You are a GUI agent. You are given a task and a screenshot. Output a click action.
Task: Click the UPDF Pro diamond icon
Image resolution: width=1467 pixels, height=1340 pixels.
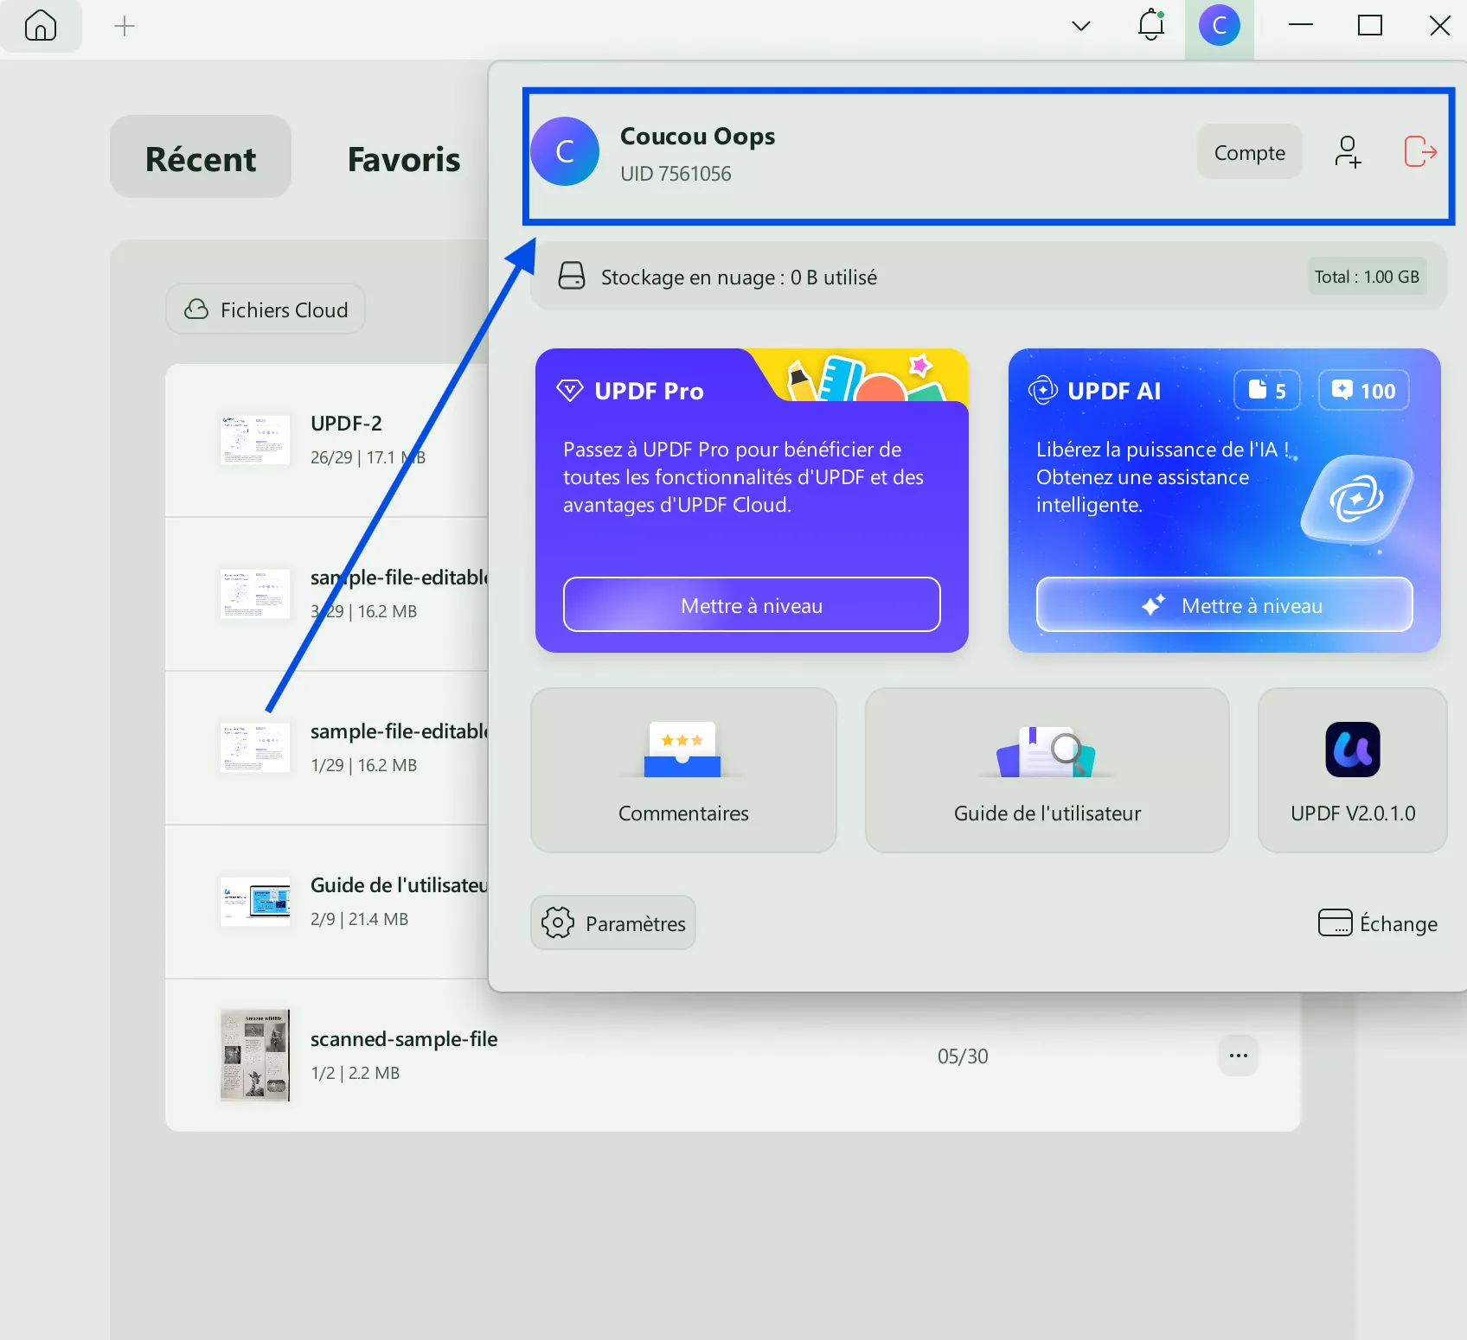pyautogui.click(x=570, y=391)
